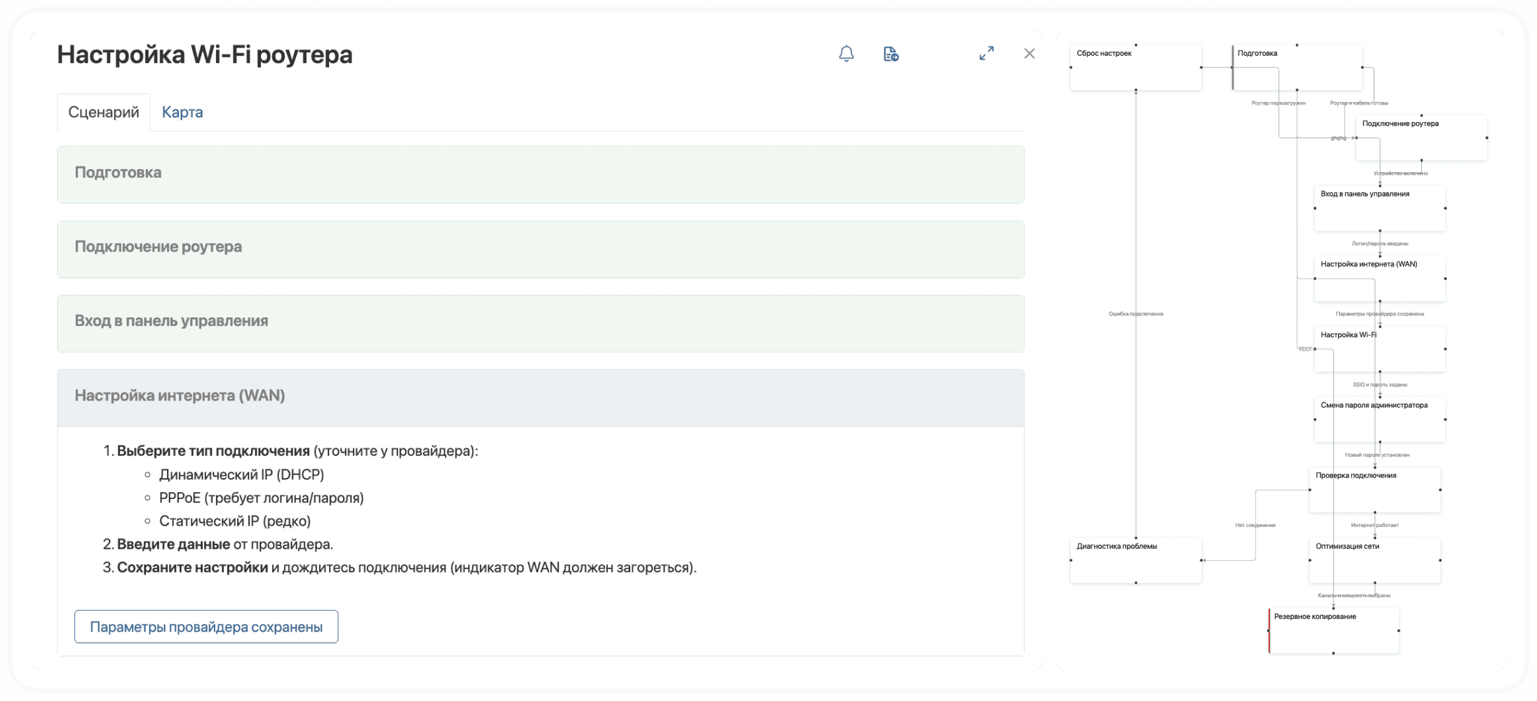The width and height of the screenshot is (1537, 701).
Task: Click the expand to fullscreen icon
Action: (x=986, y=54)
